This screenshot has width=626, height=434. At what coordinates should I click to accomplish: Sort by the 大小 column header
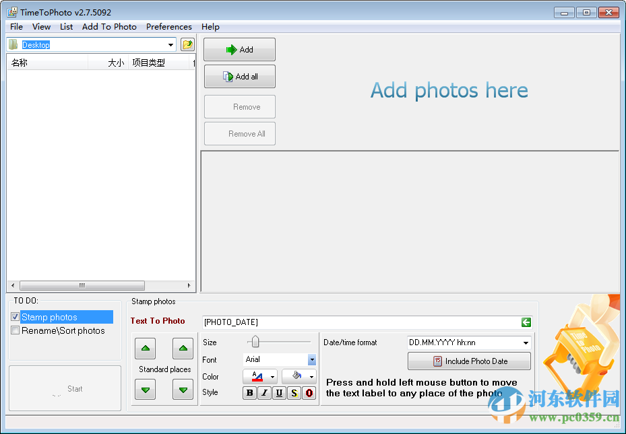tap(108, 63)
